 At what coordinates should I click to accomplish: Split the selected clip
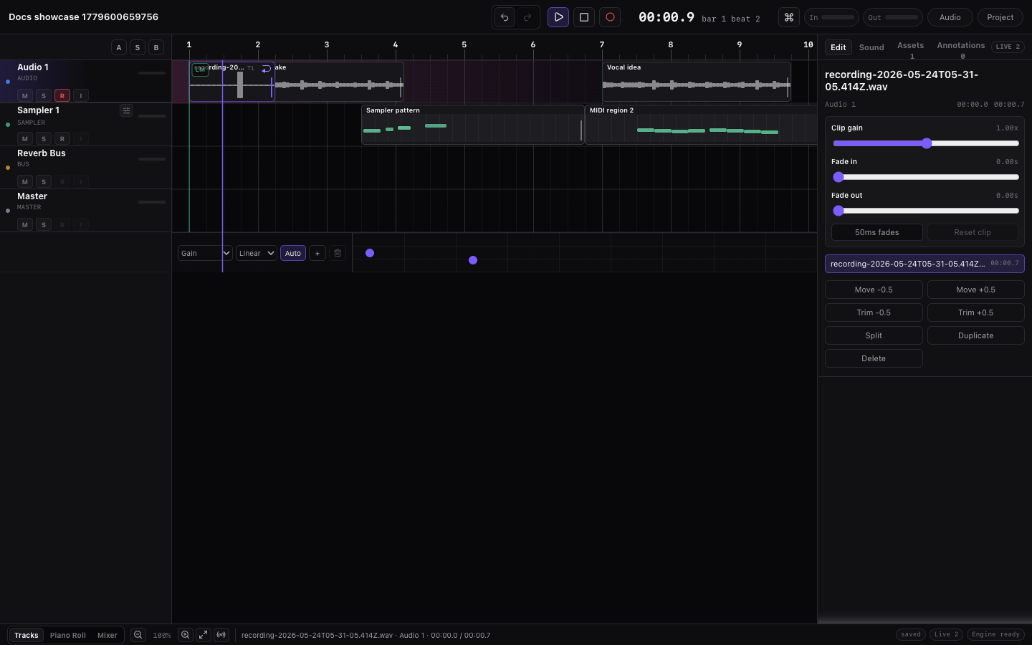point(874,335)
